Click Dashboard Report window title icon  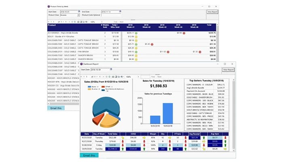[81, 64]
